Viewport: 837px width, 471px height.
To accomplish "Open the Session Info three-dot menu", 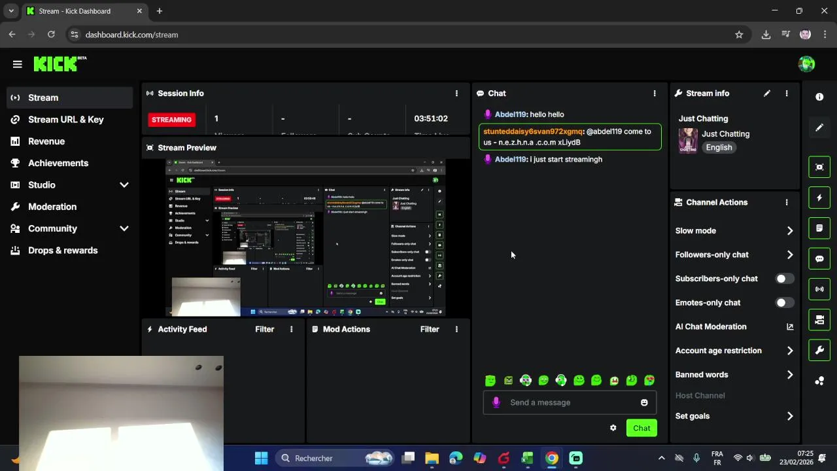I will [456, 94].
